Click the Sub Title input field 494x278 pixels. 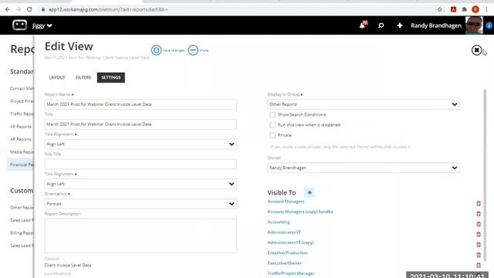[140, 164]
